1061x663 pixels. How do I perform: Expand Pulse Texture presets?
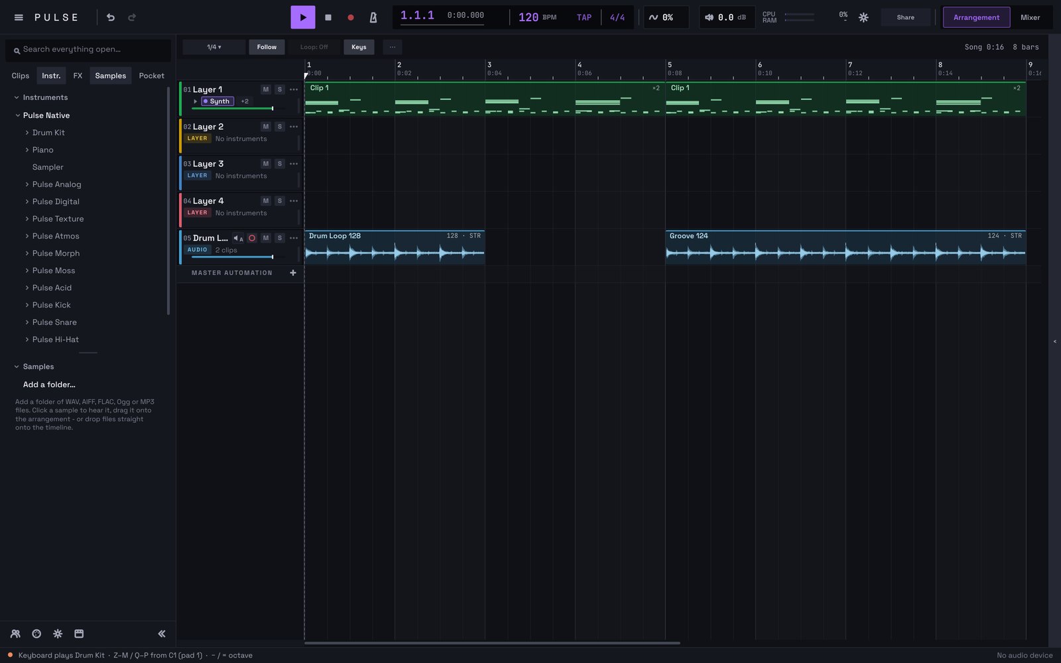click(x=27, y=219)
